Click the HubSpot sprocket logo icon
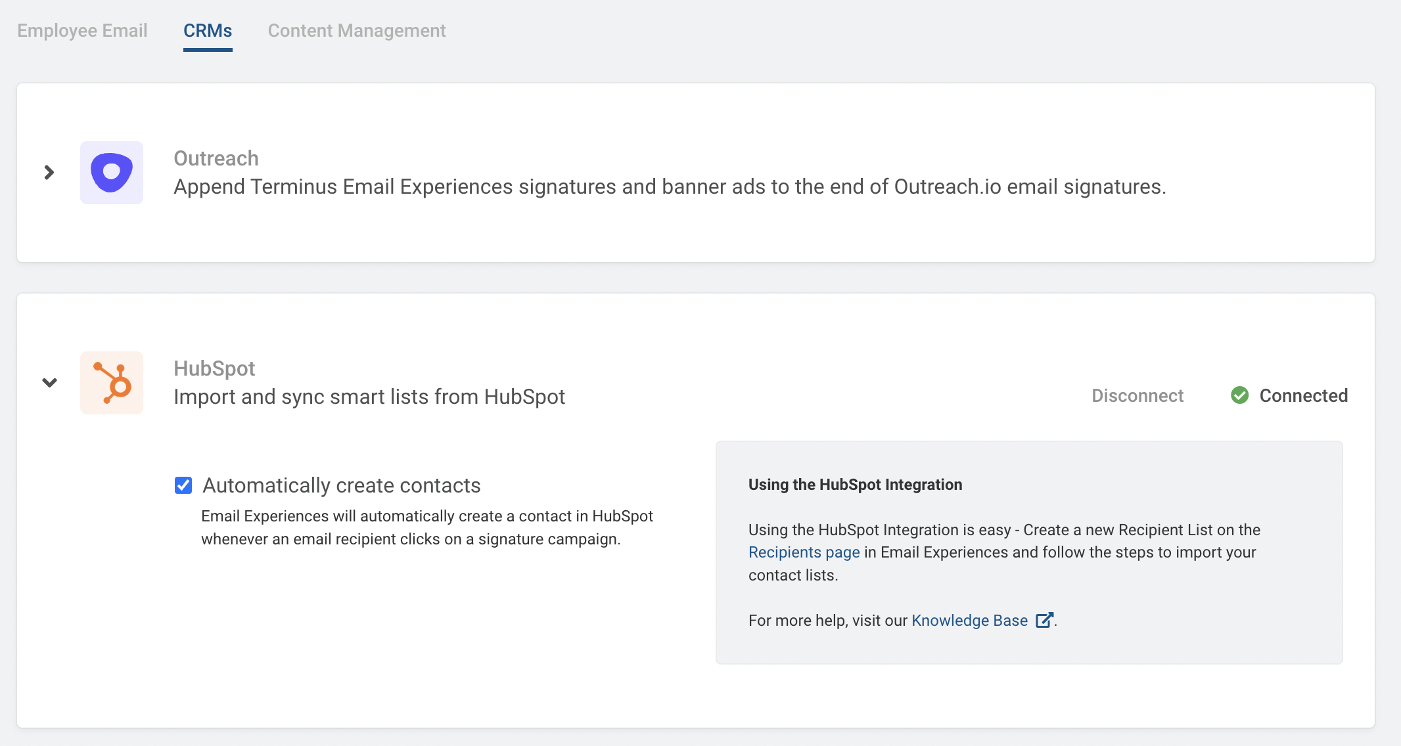This screenshot has width=1401, height=746. (x=112, y=383)
